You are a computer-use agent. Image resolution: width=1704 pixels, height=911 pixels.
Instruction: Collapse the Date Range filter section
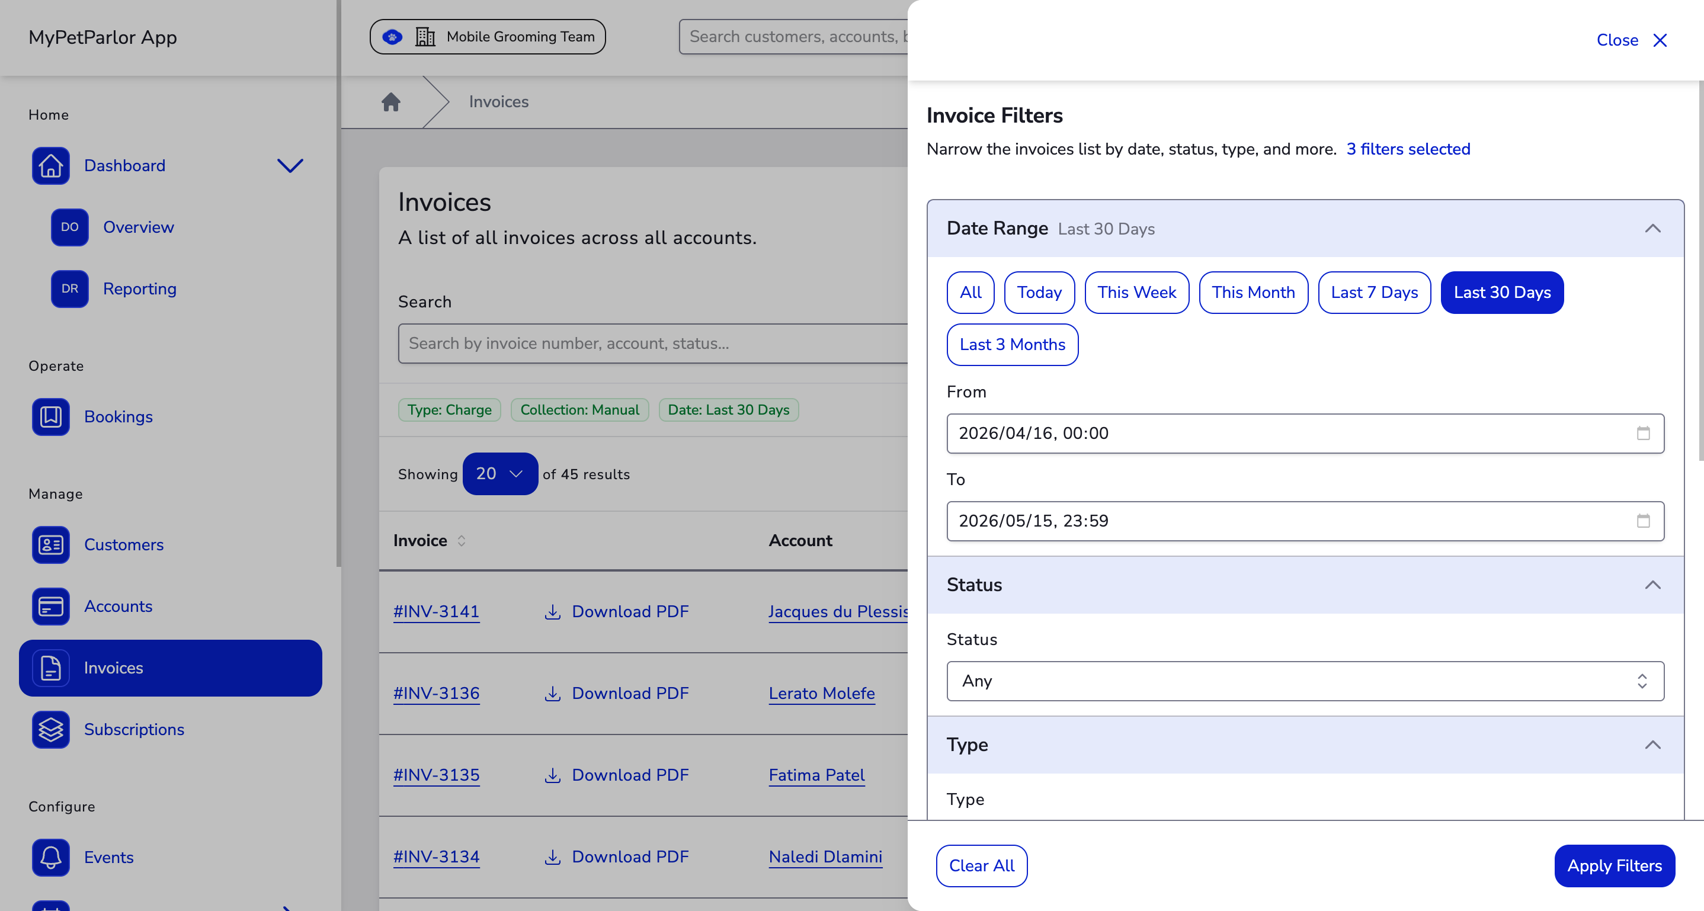[1652, 229]
